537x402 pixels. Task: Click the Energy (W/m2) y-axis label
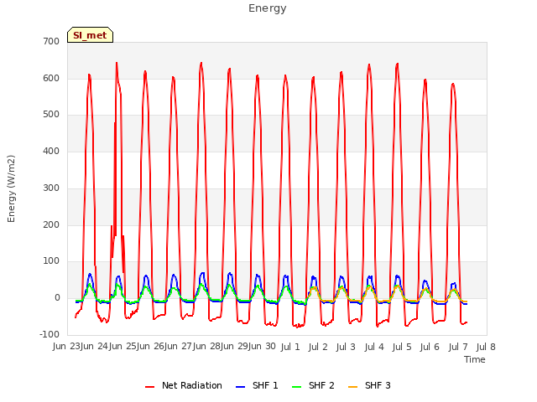pyautogui.click(x=11, y=188)
